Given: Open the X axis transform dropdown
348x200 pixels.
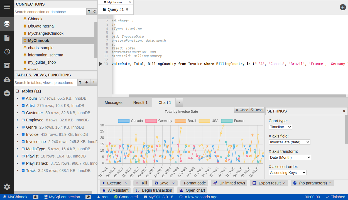Looking at the screenshot, I should (290, 157).
